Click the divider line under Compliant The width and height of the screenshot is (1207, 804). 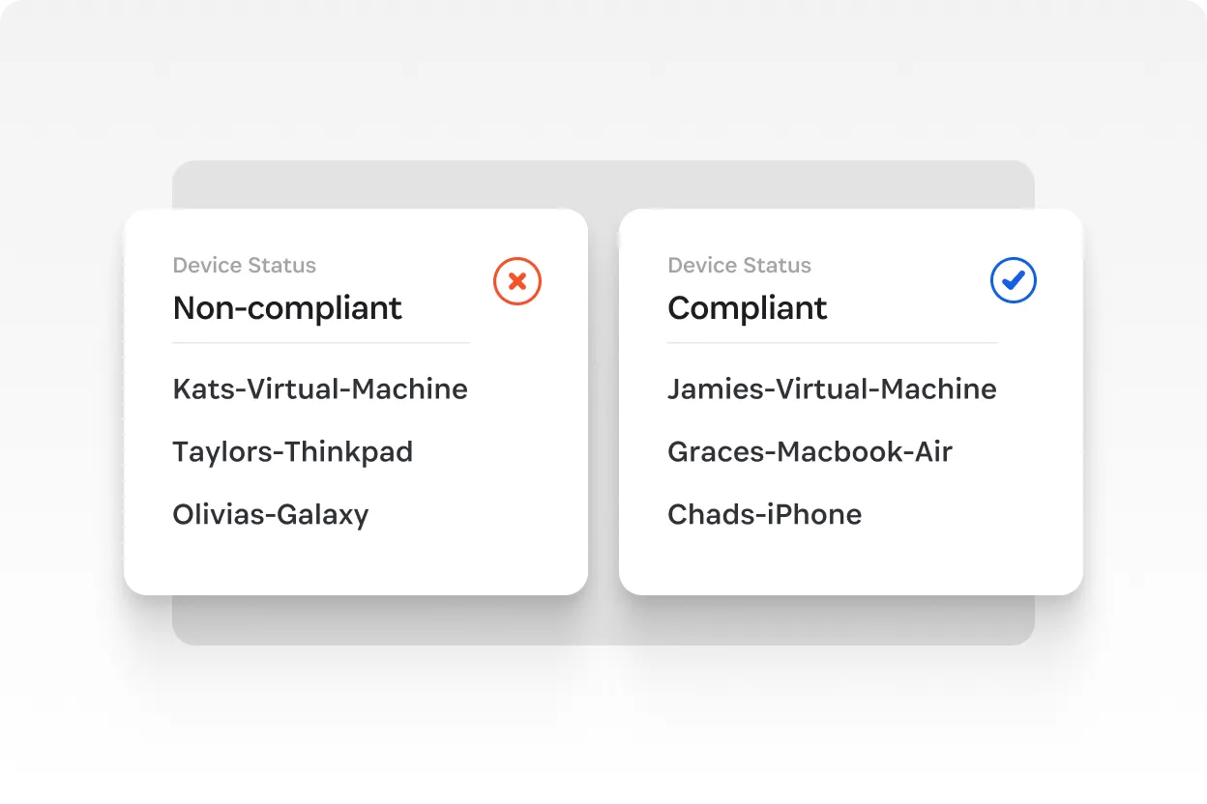[x=832, y=342]
